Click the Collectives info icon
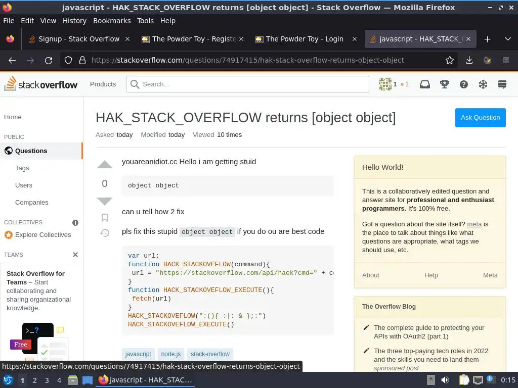The height and width of the screenshot is (388, 518). (x=75, y=223)
